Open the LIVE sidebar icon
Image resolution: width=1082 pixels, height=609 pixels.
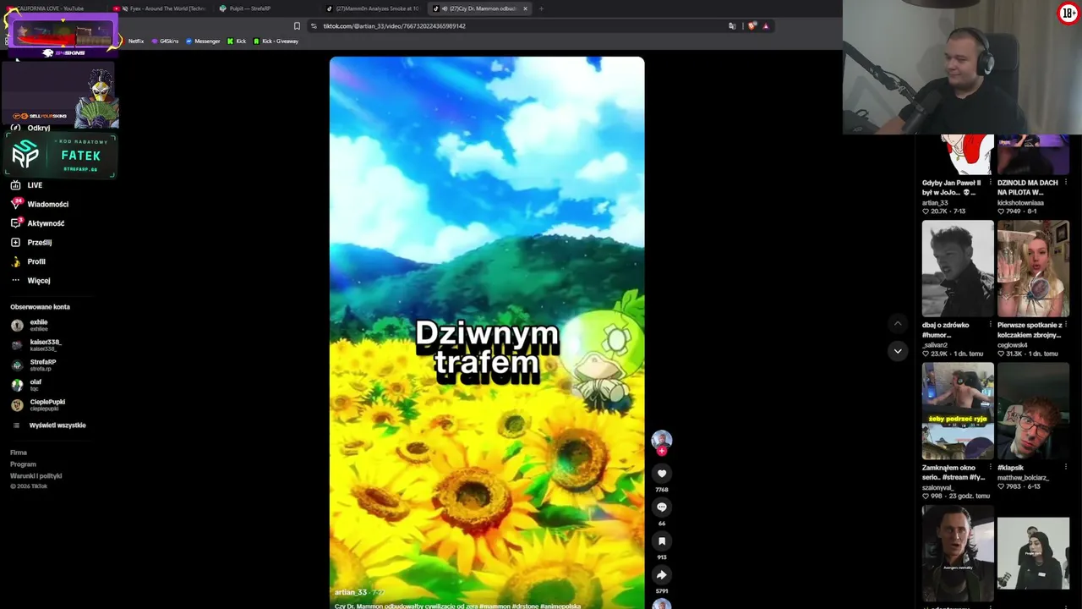[15, 185]
